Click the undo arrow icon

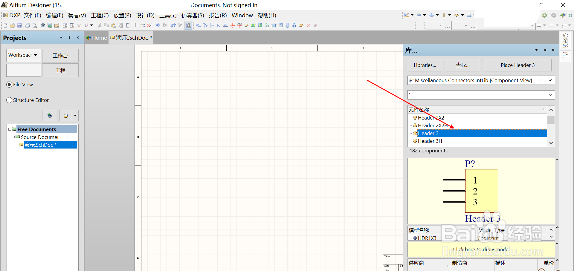tap(158, 25)
